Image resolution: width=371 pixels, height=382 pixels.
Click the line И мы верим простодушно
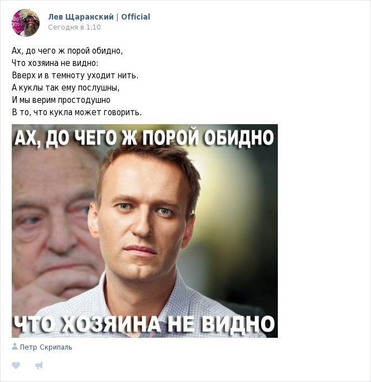pyautogui.click(x=61, y=100)
